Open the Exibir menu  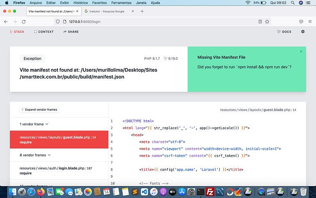65,3
